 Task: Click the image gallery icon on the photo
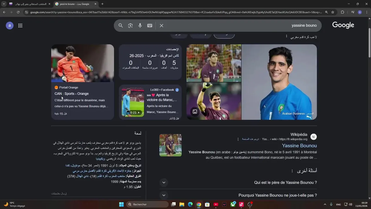[x=195, y=111]
